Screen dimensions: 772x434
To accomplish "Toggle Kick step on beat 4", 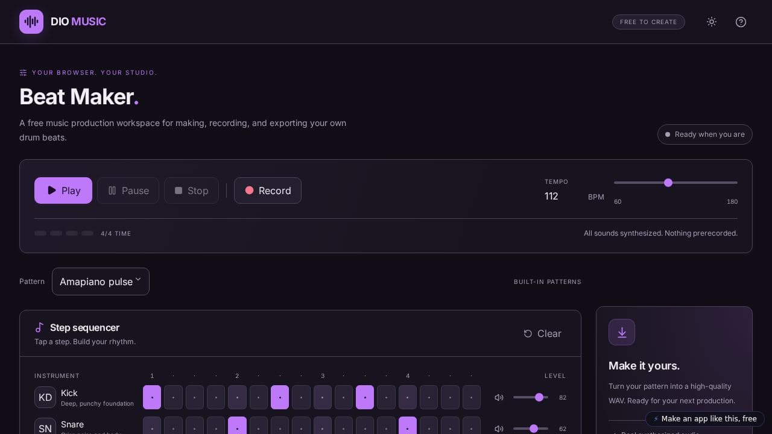I will (x=408, y=397).
